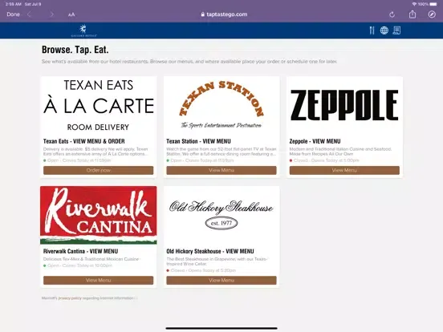Select 'Zeppole - VIEW MENU' title
443x332 pixels.
point(315,141)
